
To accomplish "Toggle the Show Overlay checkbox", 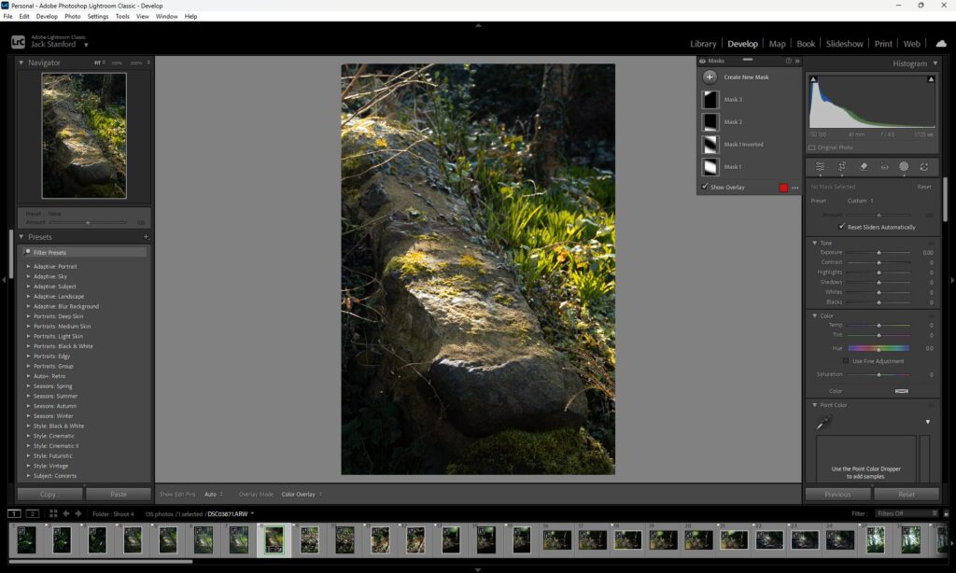I will pos(705,187).
